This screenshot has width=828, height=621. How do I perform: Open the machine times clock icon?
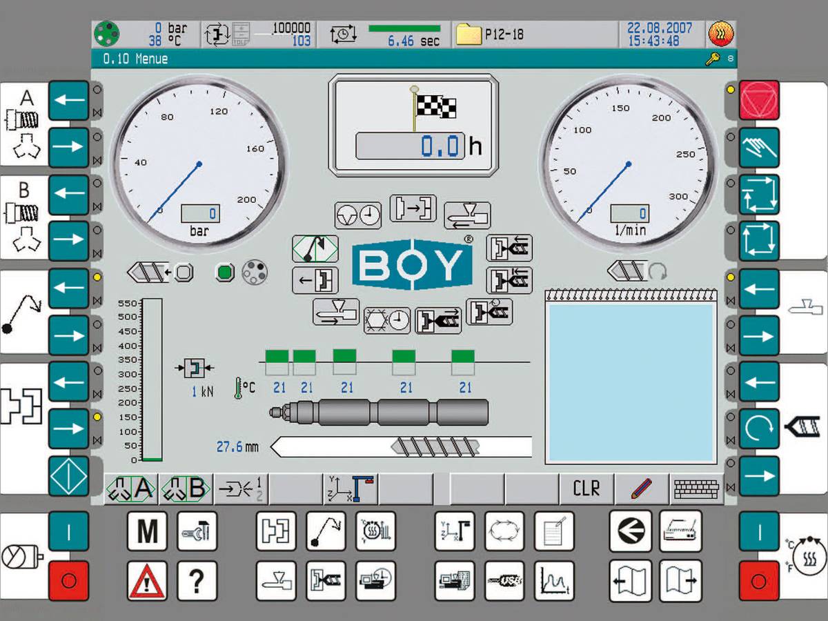click(x=375, y=581)
